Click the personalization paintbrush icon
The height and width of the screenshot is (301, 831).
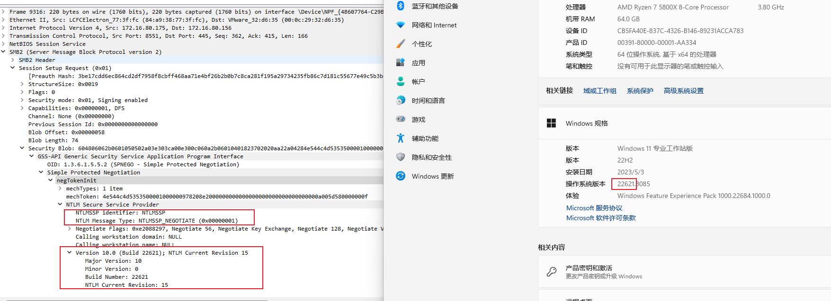click(x=401, y=44)
